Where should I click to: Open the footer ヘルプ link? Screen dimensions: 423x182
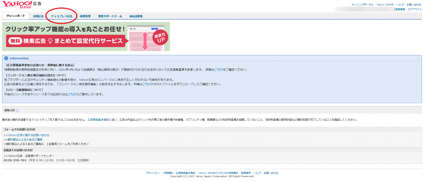pyautogui.click(x=257, y=173)
